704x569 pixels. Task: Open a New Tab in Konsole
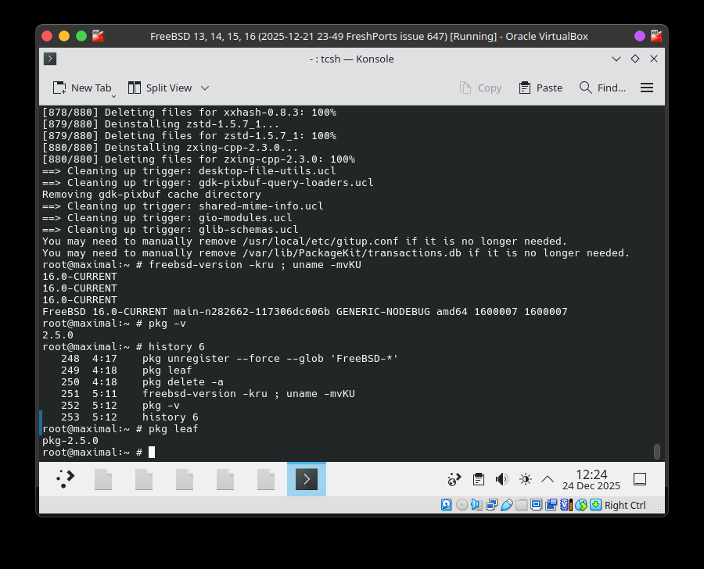point(81,88)
